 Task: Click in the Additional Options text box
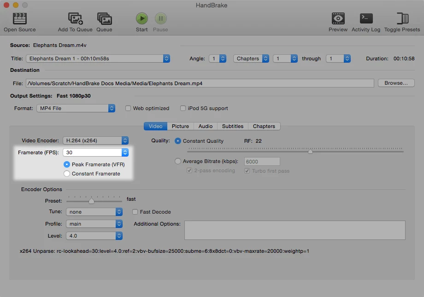295,230
